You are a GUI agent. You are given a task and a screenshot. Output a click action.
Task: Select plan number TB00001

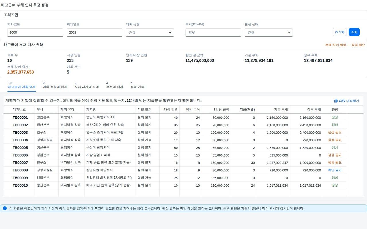click(x=20, y=117)
